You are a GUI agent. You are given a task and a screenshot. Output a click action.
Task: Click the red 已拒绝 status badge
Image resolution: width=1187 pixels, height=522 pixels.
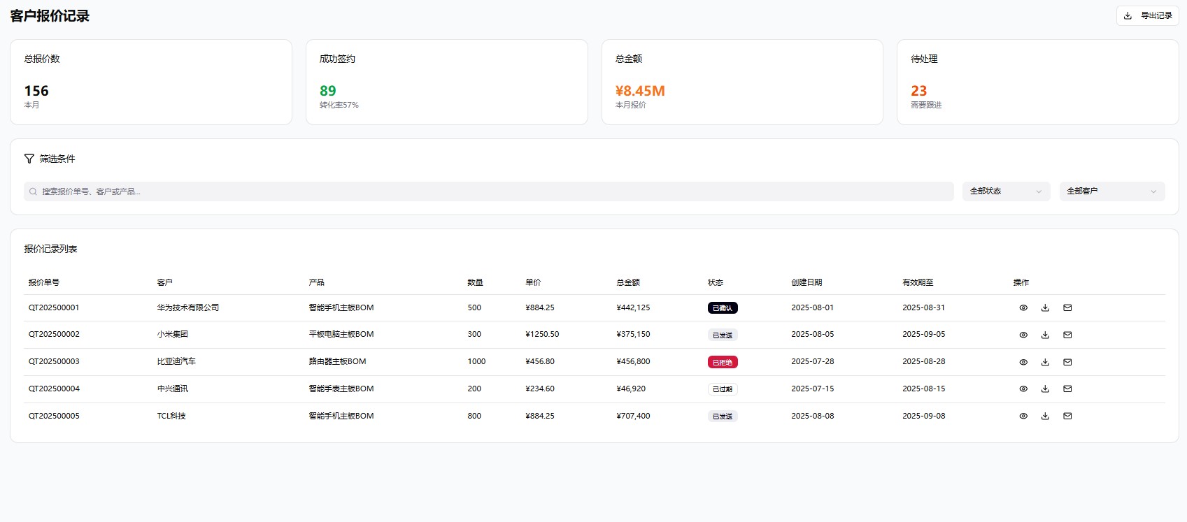coord(722,362)
